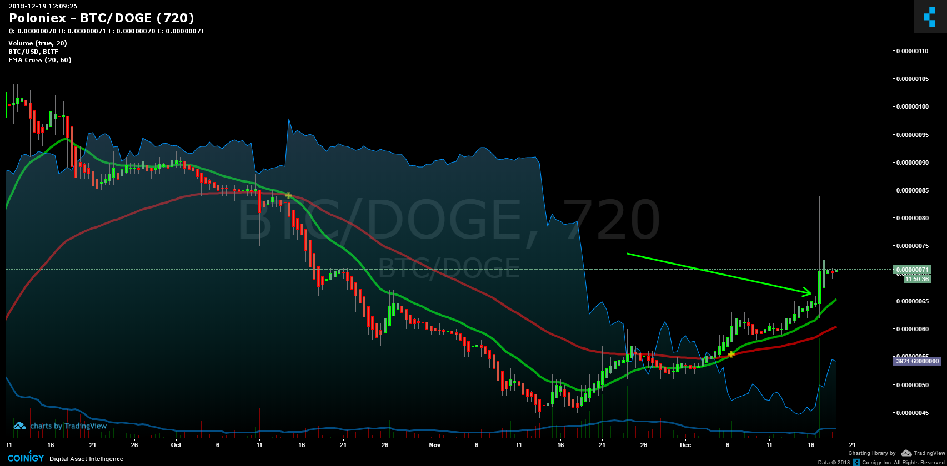The image size is (947, 466).
Task: Click the TradingView cloud icon in footer
Action: 906,453
